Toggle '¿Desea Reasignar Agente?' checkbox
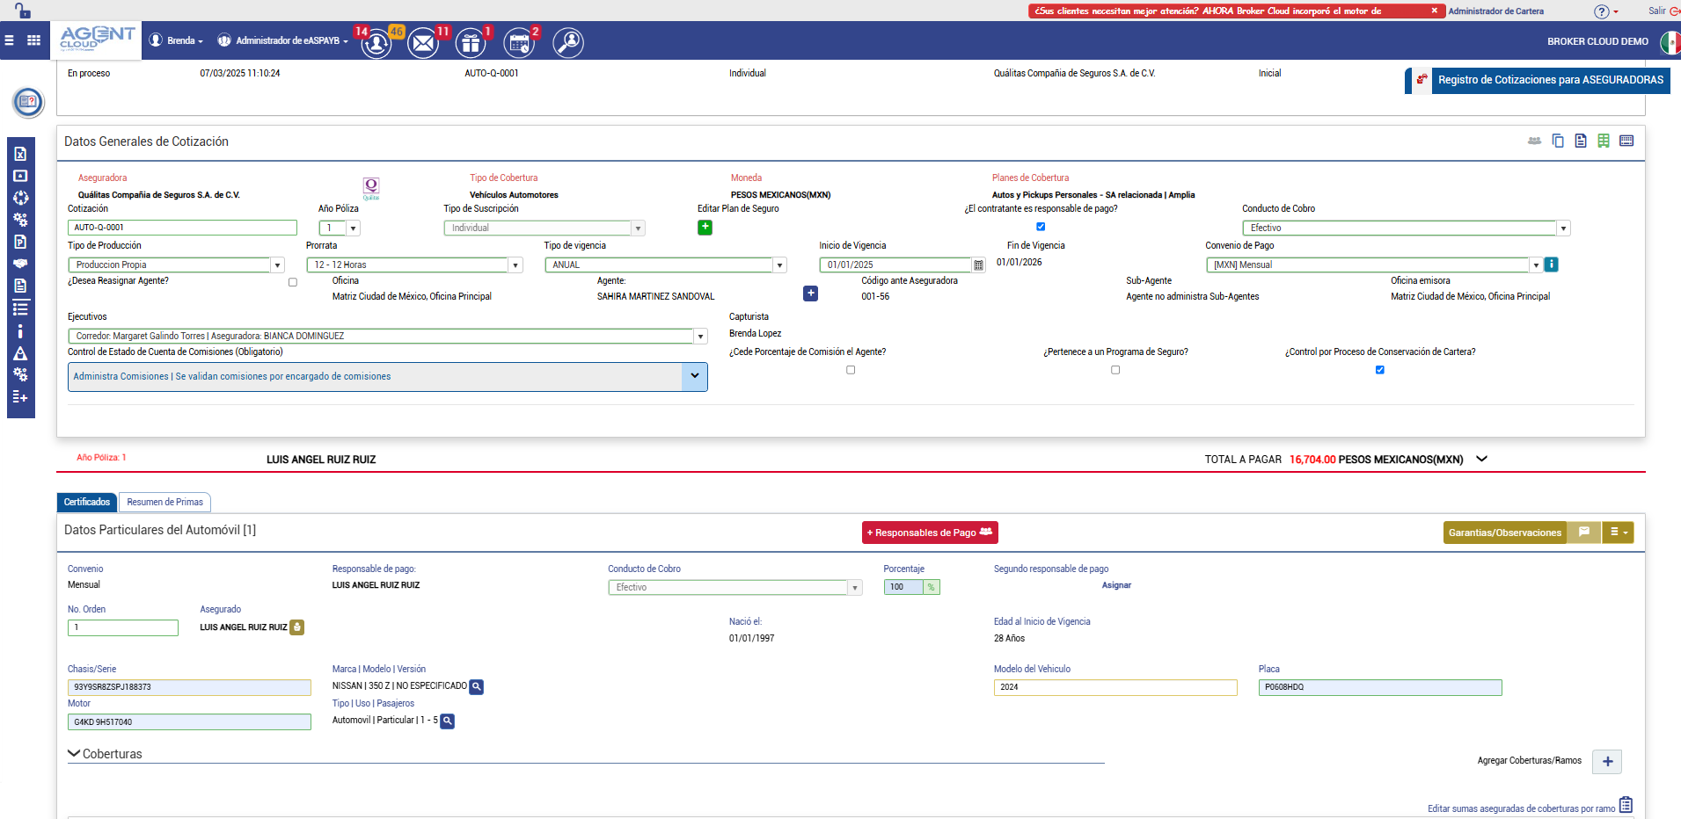 293,282
